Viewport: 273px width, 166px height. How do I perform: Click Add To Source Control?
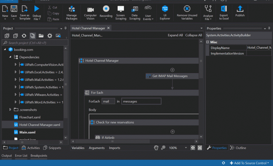click(x=249, y=163)
